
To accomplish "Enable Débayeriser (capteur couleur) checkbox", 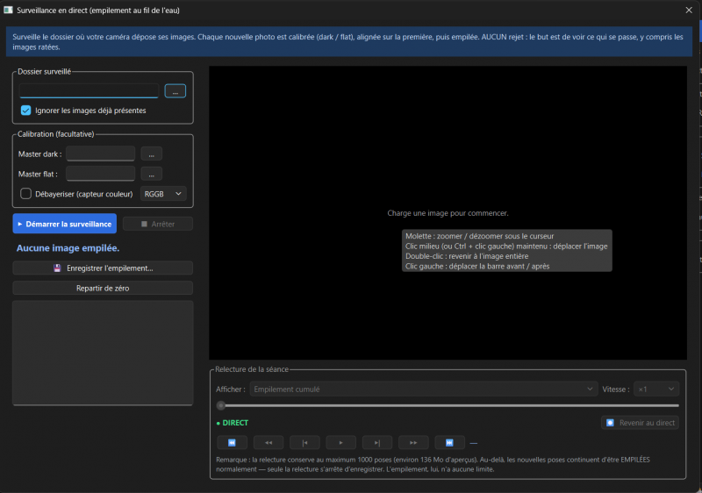I will [x=26, y=194].
